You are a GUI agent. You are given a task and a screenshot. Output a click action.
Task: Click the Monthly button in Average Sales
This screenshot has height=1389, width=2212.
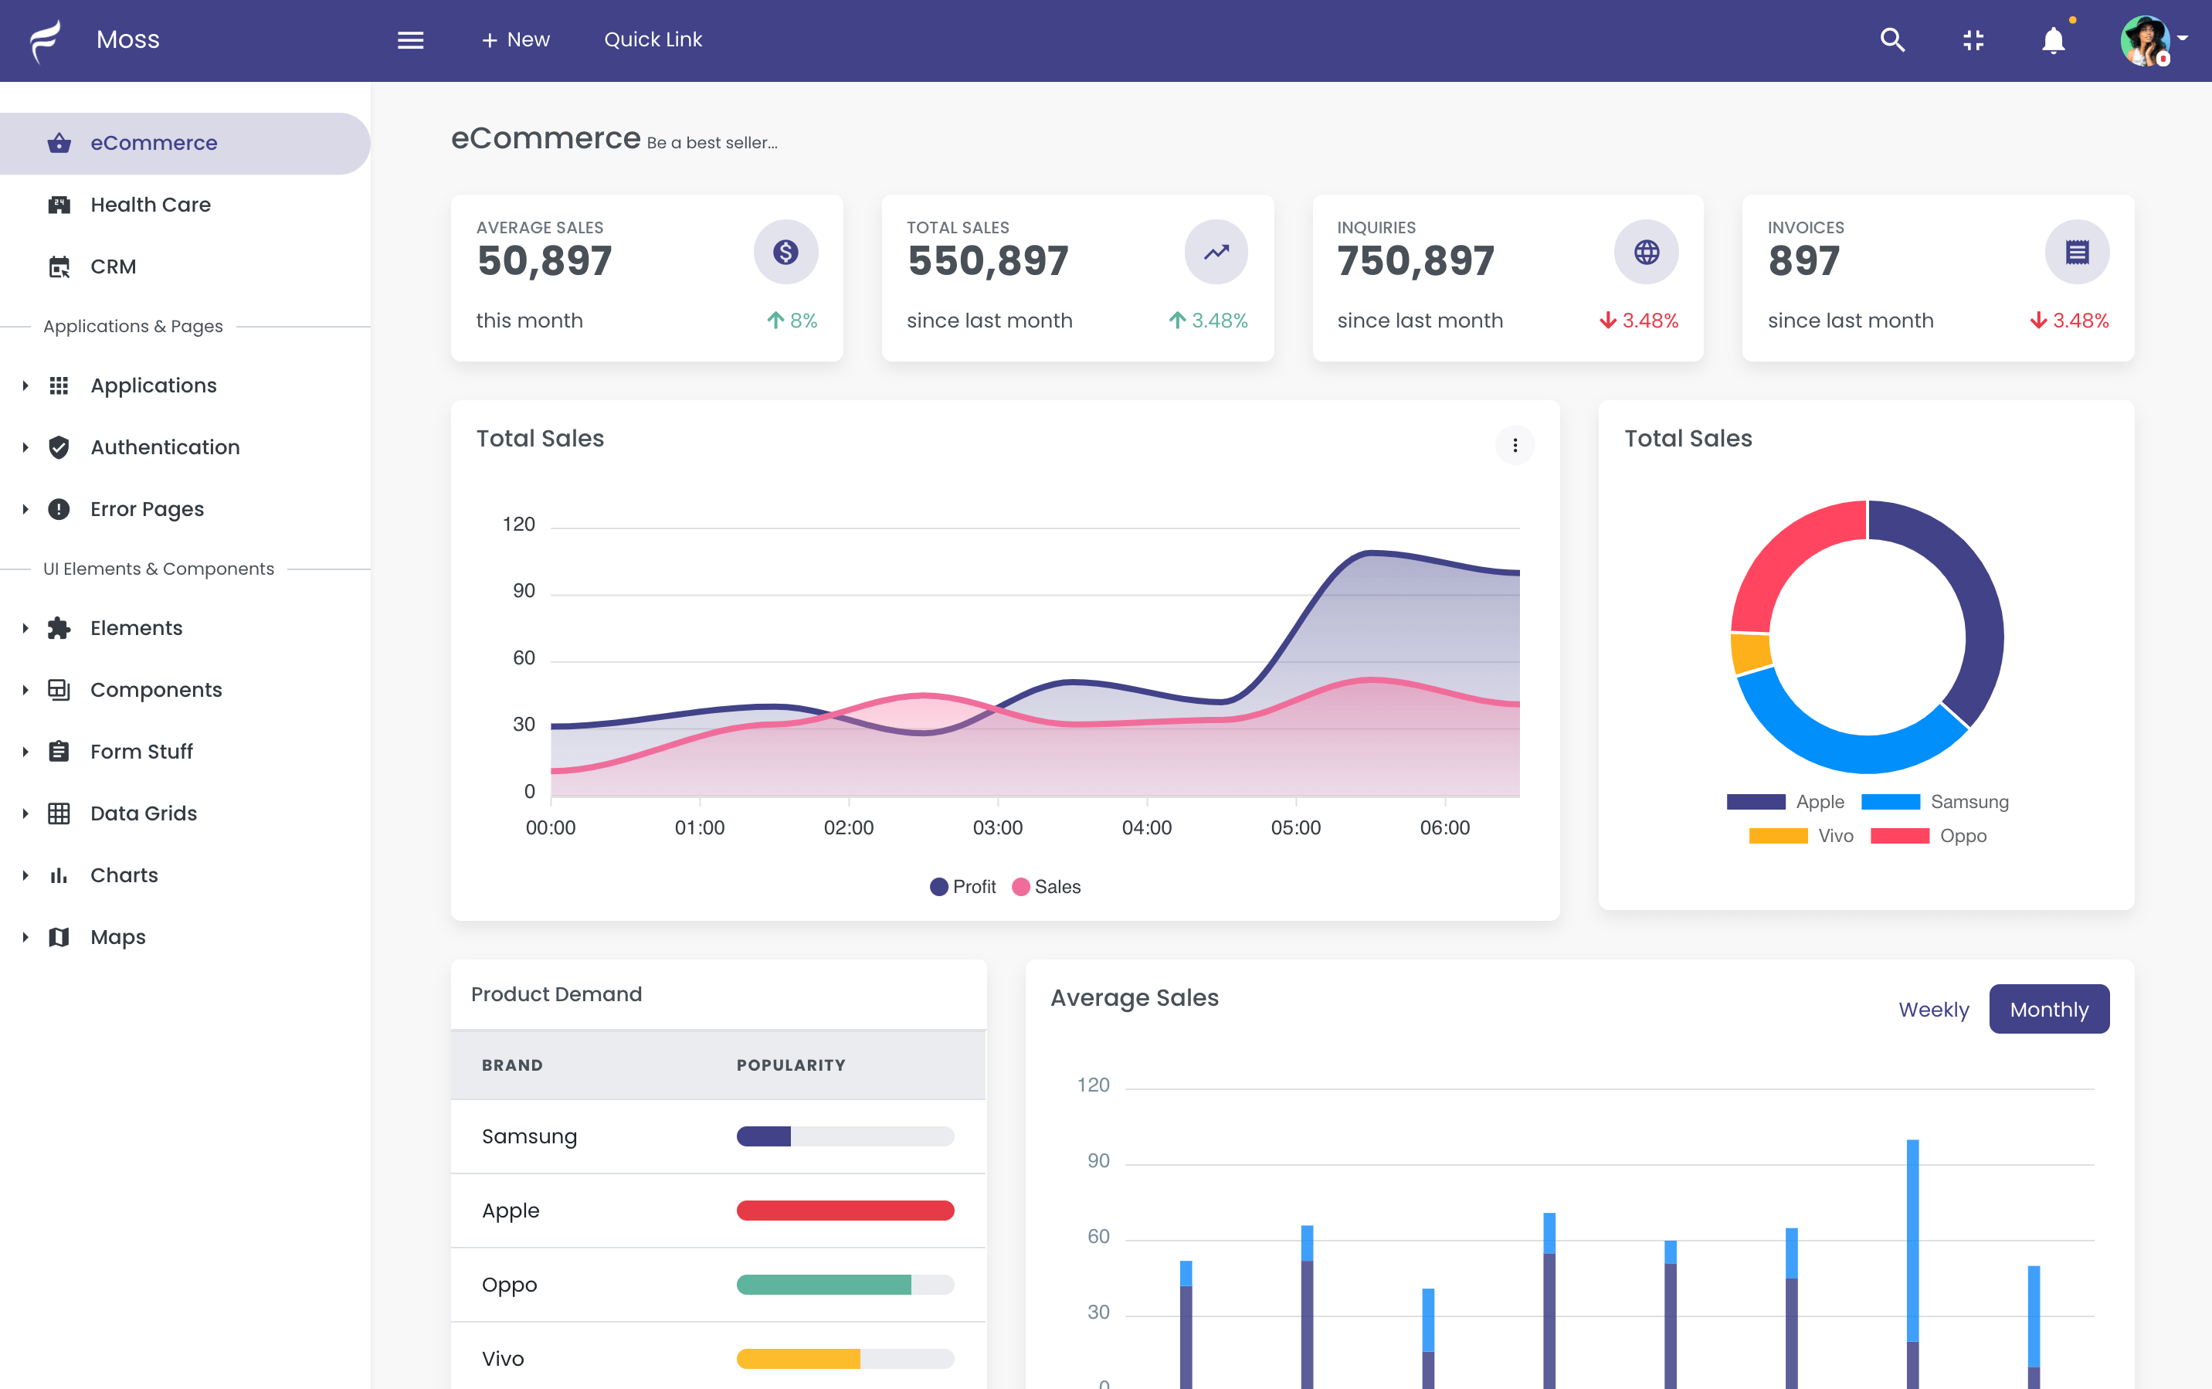(2048, 1010)
